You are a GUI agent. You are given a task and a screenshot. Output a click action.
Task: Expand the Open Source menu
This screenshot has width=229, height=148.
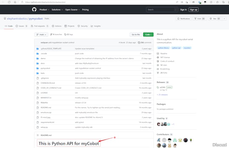pos(72,10)
